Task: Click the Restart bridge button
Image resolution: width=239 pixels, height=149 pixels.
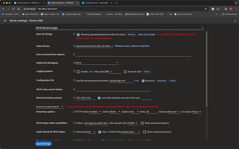Action: 132,35
